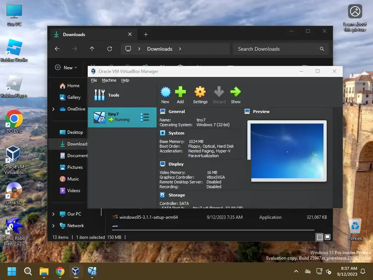373x280 pixels.
Task: Click VirtualBox Manager on the taskbar
Action: [x=76, y=271]
